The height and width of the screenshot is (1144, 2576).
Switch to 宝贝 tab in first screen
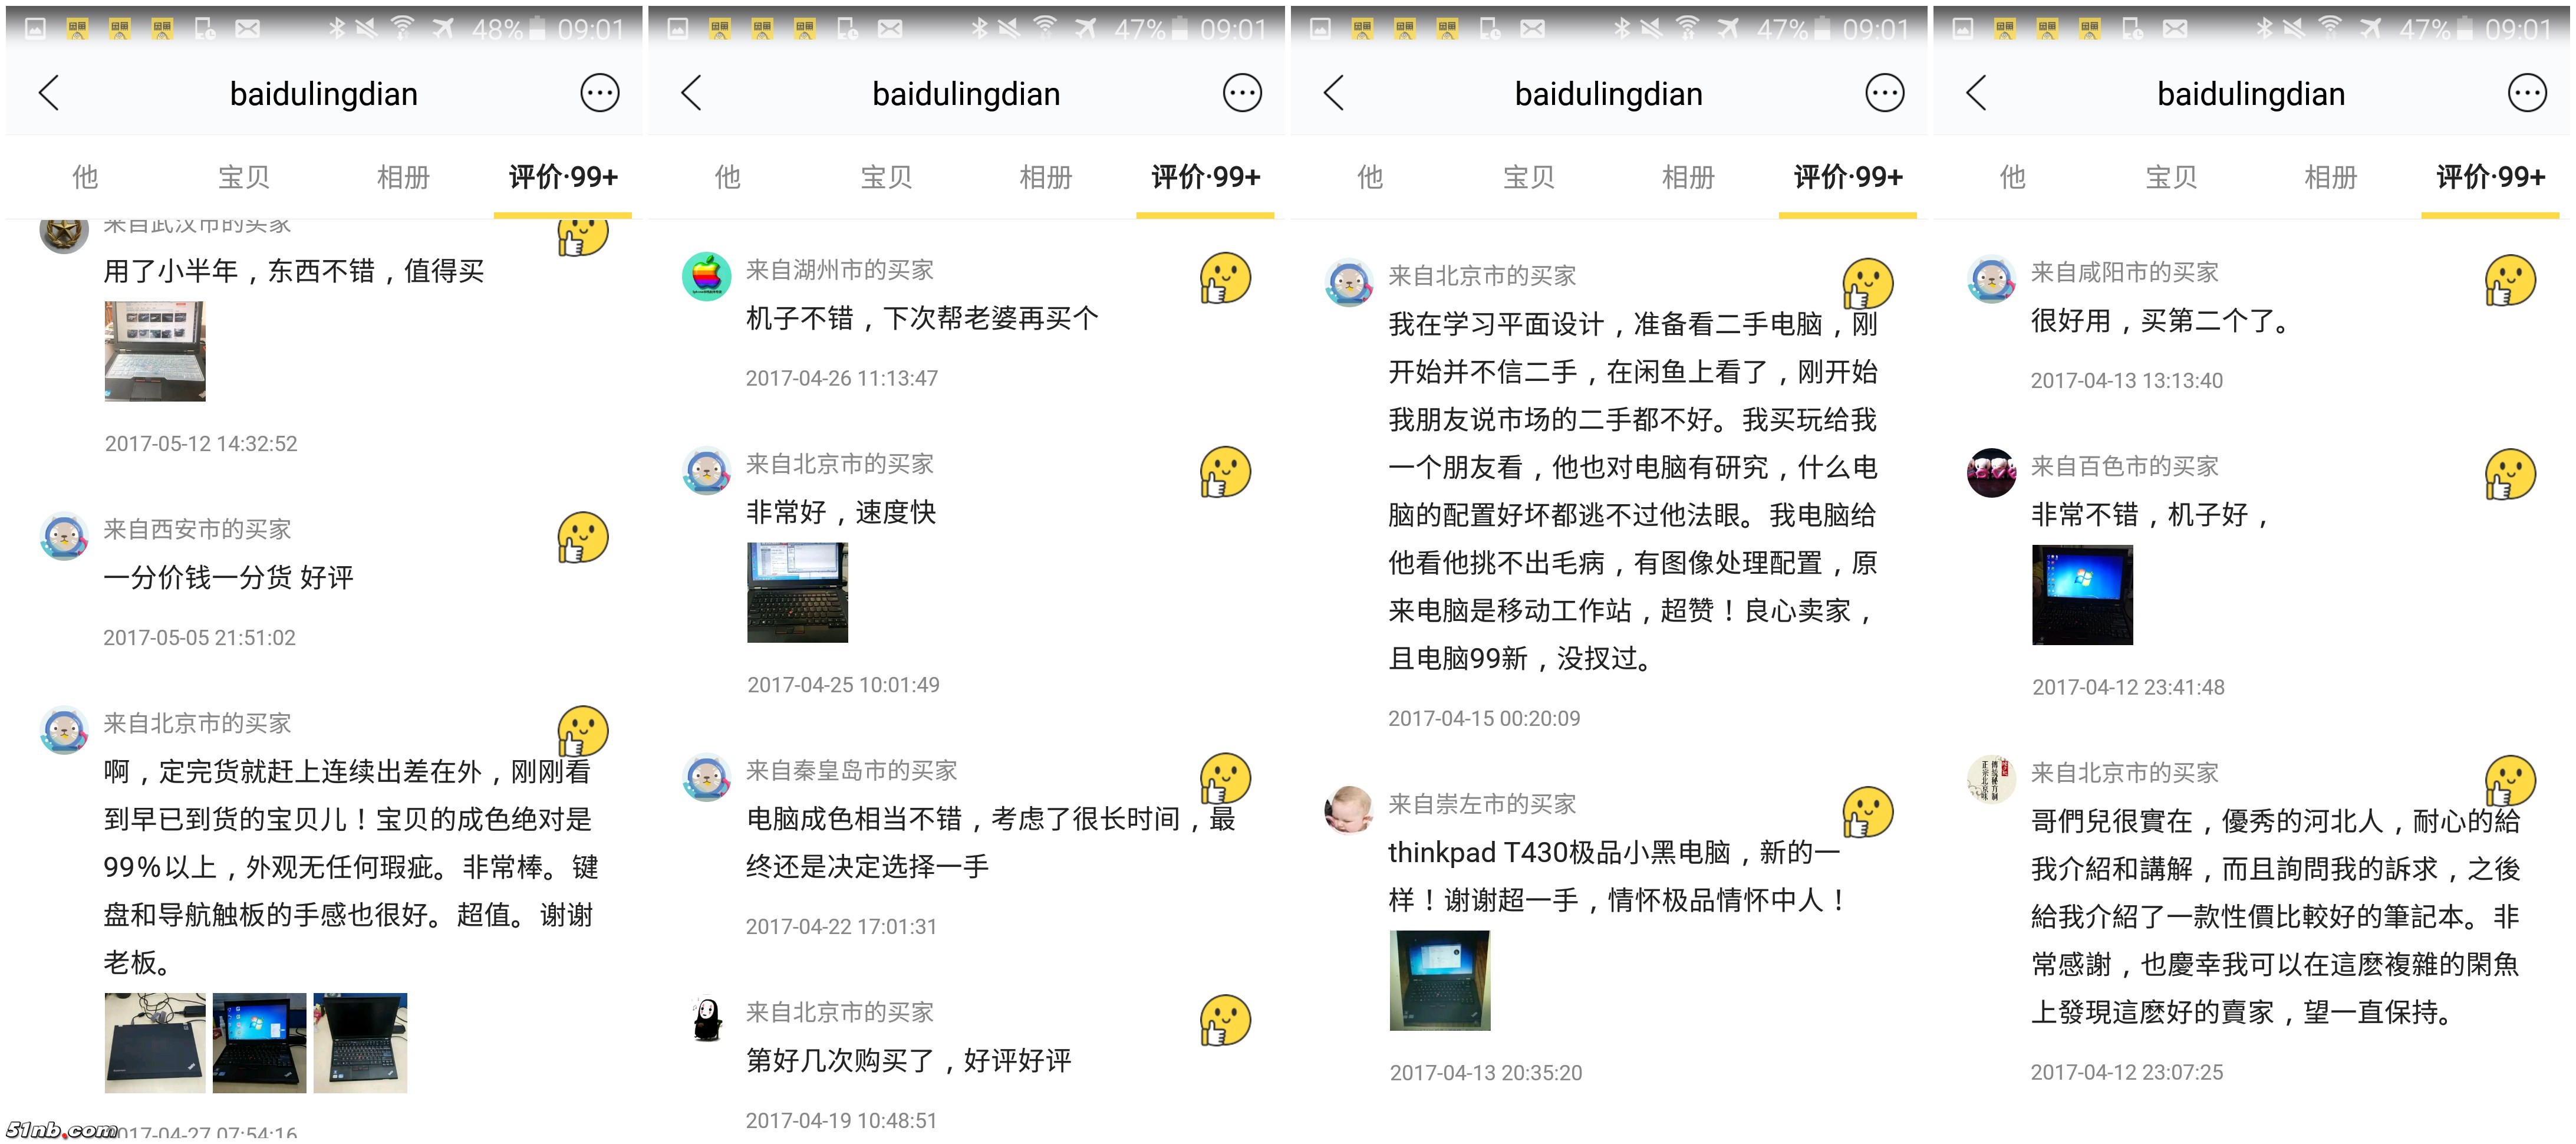click(243, 177)
